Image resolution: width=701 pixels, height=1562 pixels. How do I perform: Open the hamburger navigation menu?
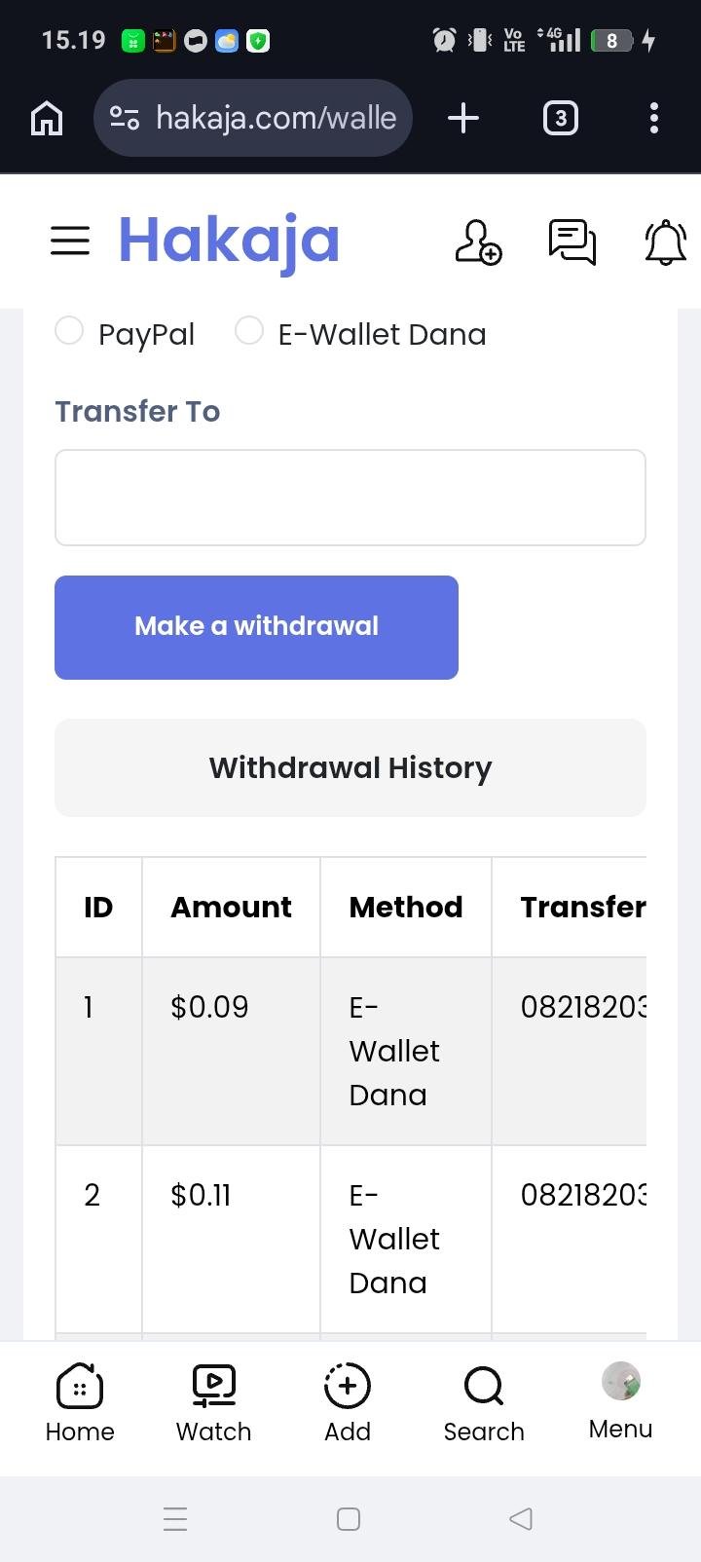point(70,241)
